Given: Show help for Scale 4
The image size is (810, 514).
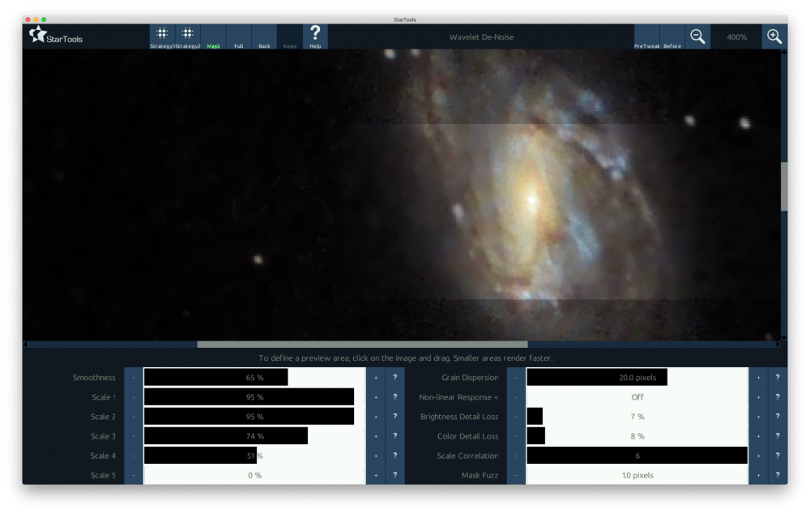Looking at the screenshot, I should 395,456.
